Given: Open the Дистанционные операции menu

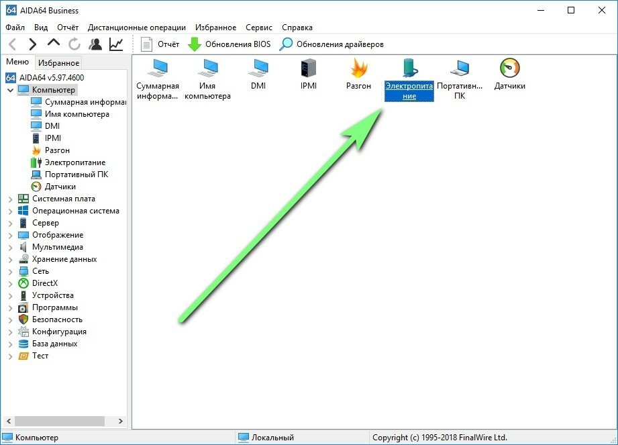Looking at the screenshot, I should [137, 28].
